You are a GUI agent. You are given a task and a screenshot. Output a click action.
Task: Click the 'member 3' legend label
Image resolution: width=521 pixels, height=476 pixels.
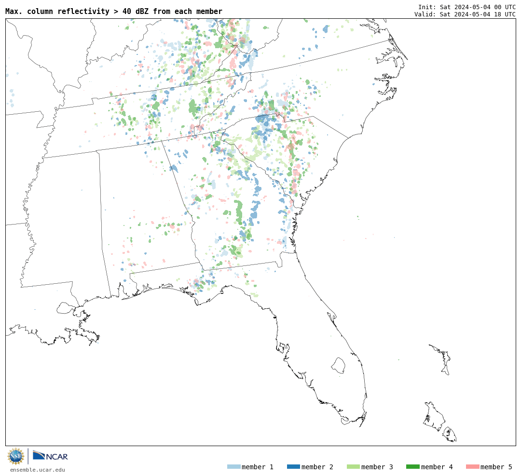[377, 467]
